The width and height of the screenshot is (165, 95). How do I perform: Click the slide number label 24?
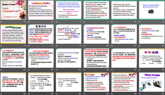coord(163,94)
